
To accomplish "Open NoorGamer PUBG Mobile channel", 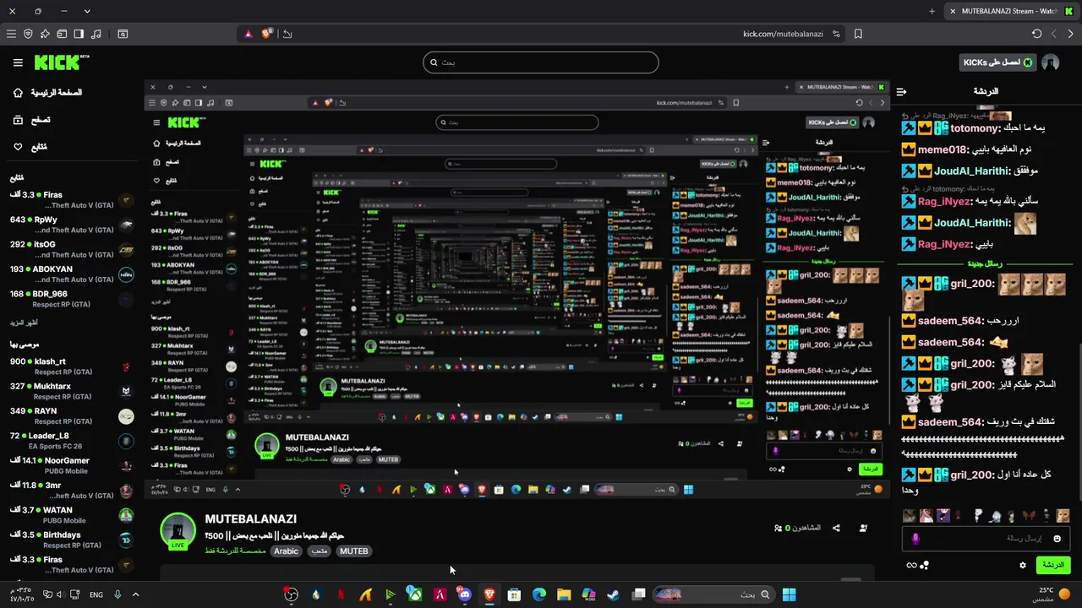I will point(71,465).
